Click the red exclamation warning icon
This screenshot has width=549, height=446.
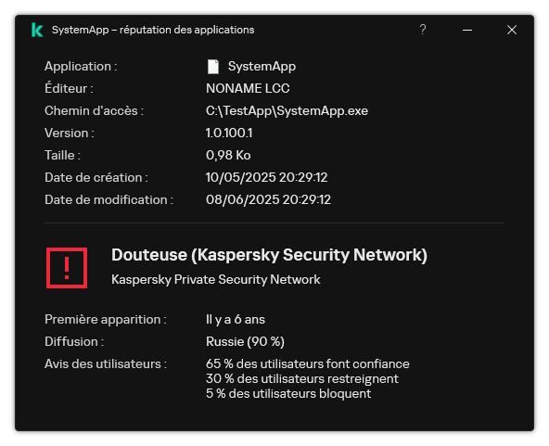click(x=67, y=268)
